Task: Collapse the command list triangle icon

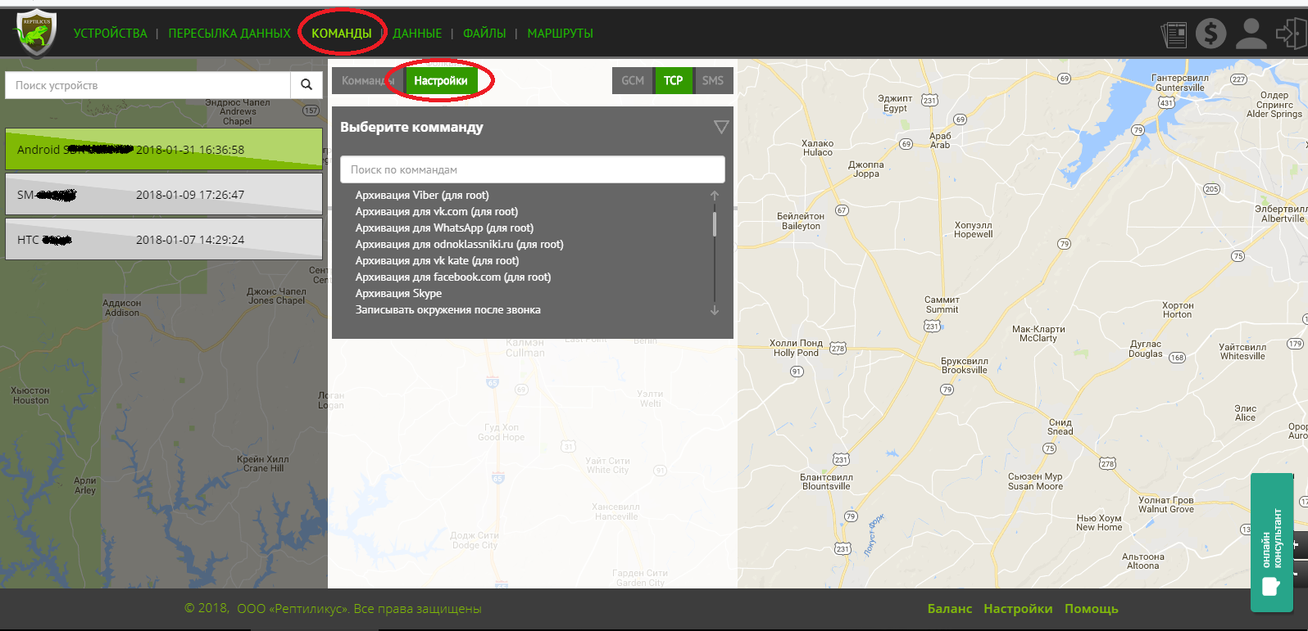Action: coord(721,127)
